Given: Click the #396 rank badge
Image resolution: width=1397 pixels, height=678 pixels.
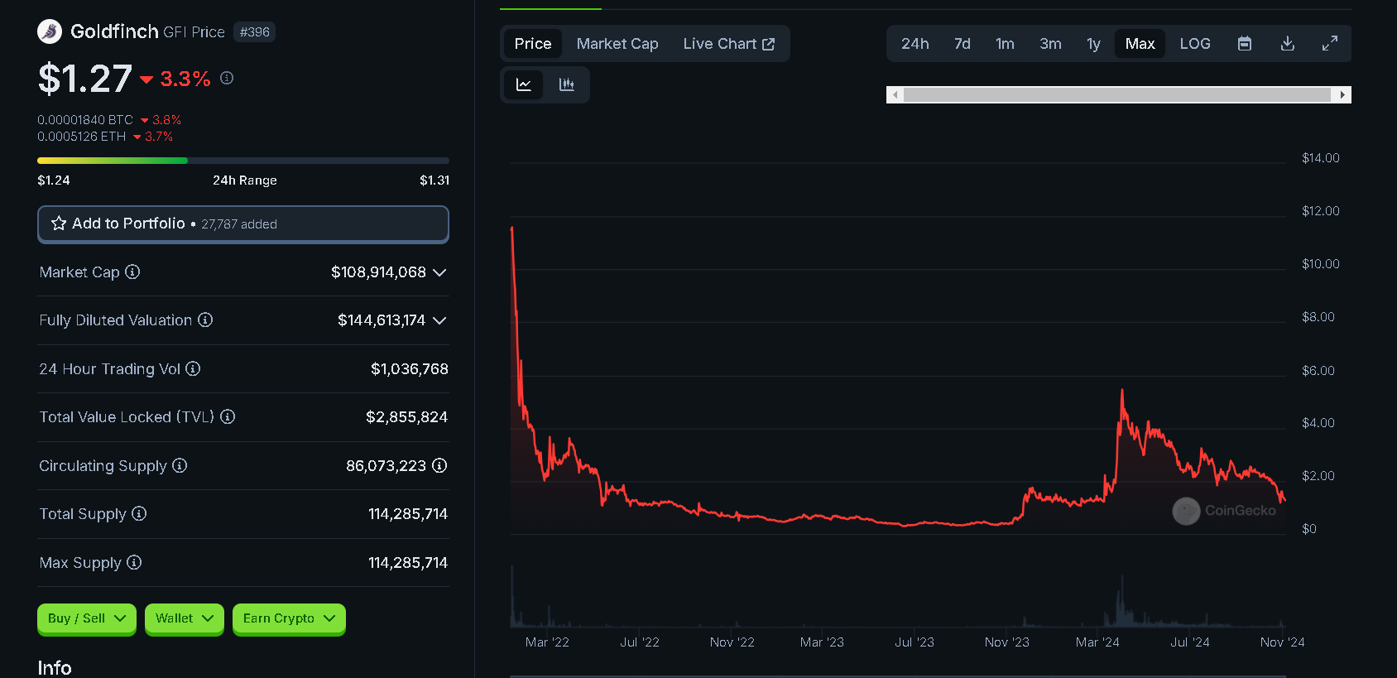Looking at the screenshot, I should (x=254, y=32).
